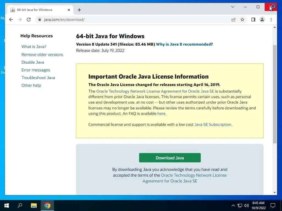
Task: Open the Disable Java link
Action: click(x=33, y=62)
